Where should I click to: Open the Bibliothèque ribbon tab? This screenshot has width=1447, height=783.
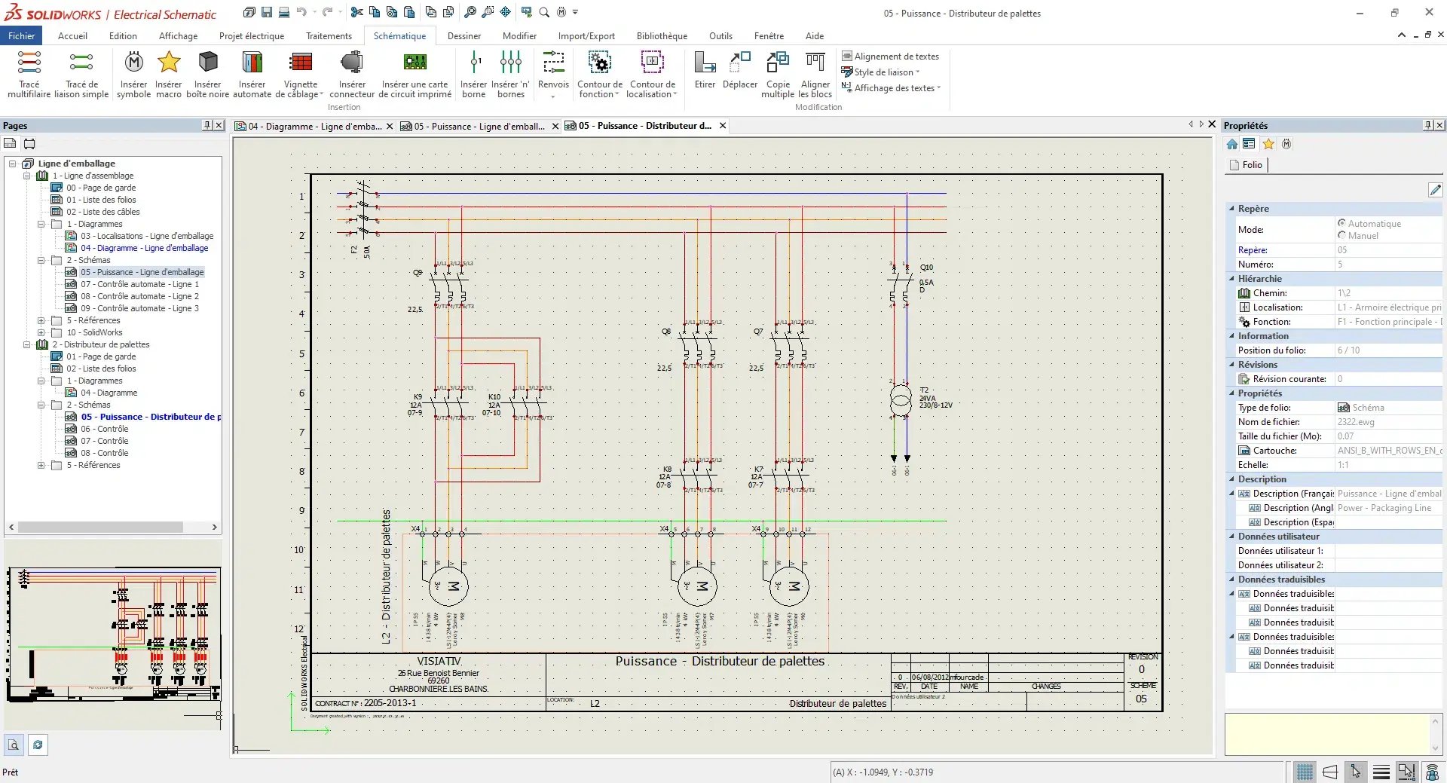(662, 36)
